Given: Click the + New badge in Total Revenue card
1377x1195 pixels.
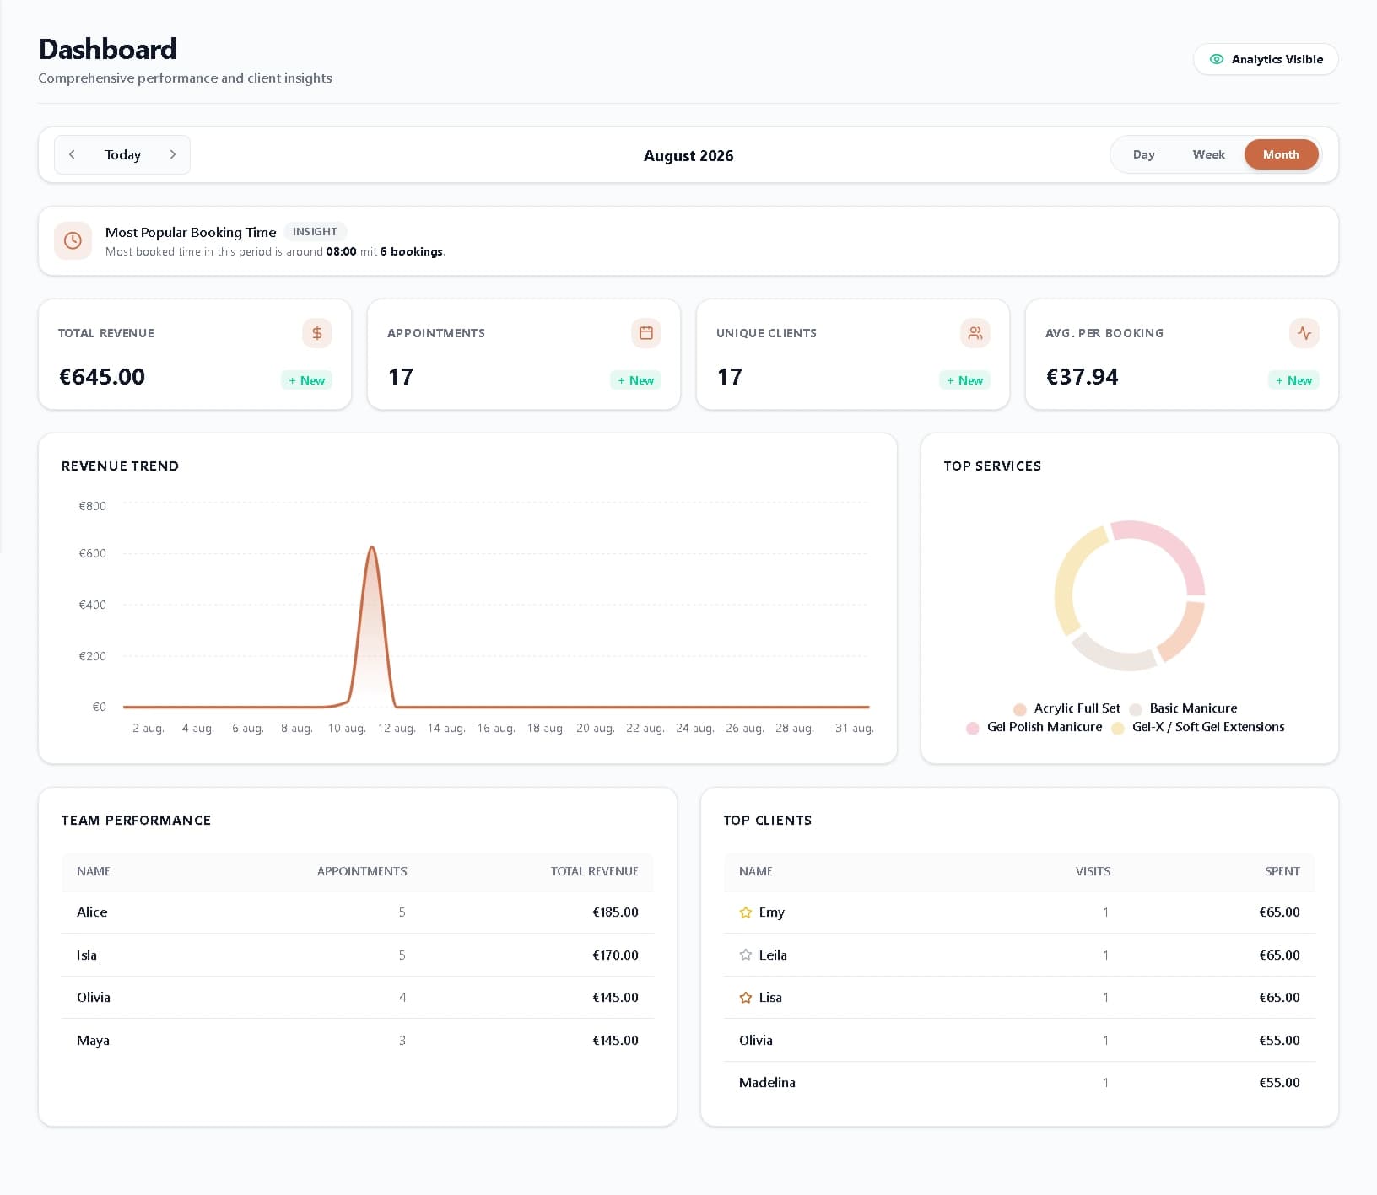Looking at the screenshot, I should click(306, 380).
